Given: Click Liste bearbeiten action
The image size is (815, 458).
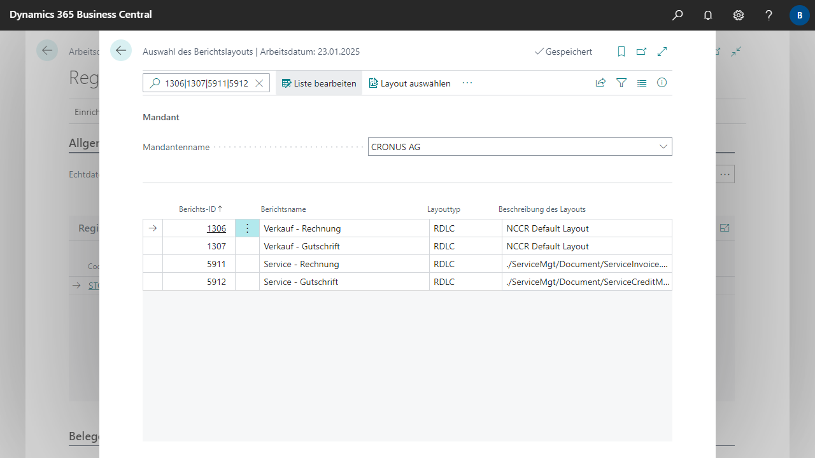Looking at the screenshot, I should tap(319, 83).
